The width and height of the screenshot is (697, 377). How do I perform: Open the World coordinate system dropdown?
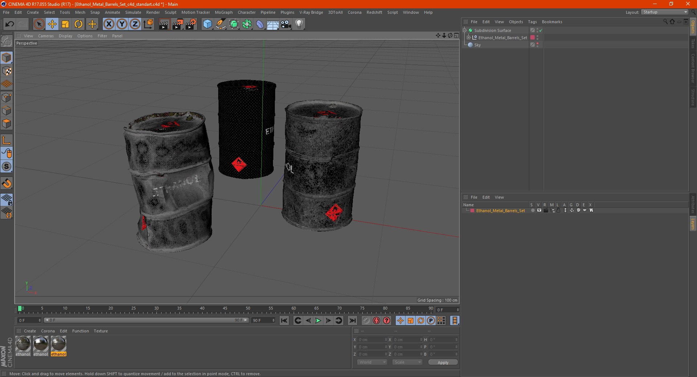(x=372, y=362)
